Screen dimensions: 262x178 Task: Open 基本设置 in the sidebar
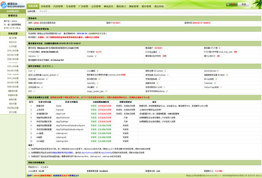coord(13,38)
